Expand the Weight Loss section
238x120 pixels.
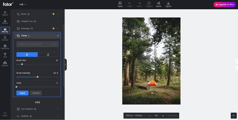(x=58, y=21)
